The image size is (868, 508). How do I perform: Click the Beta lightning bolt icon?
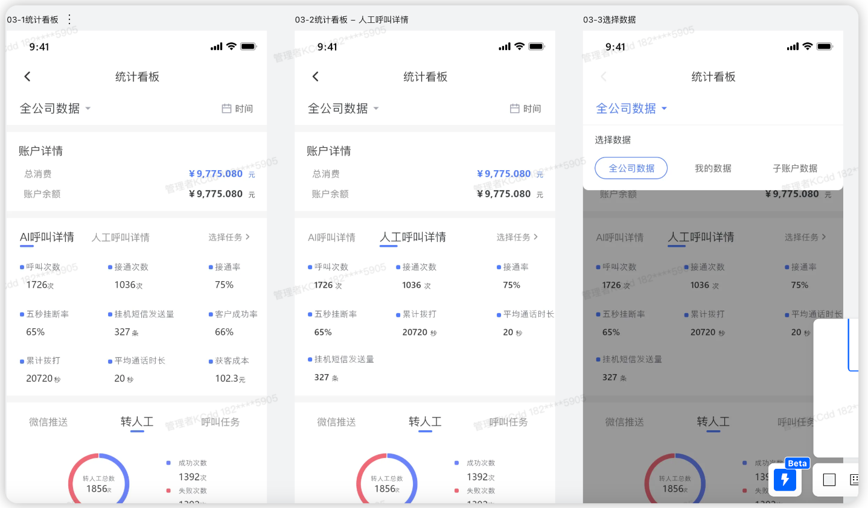785,480
